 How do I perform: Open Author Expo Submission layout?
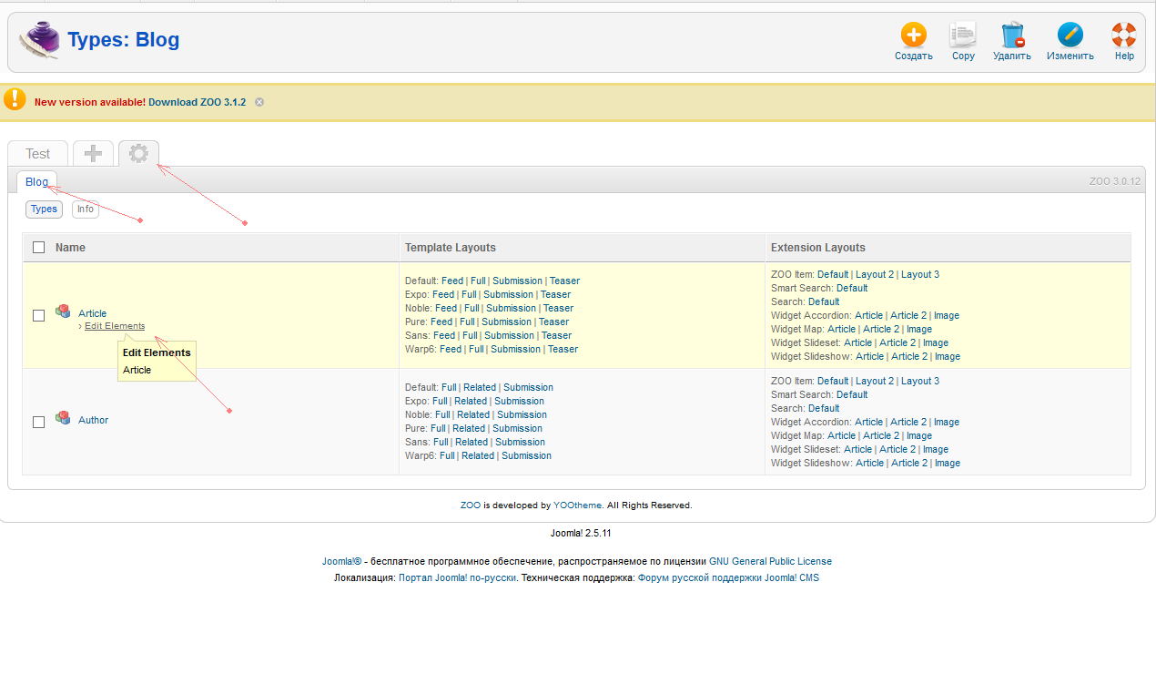point(519,401)
